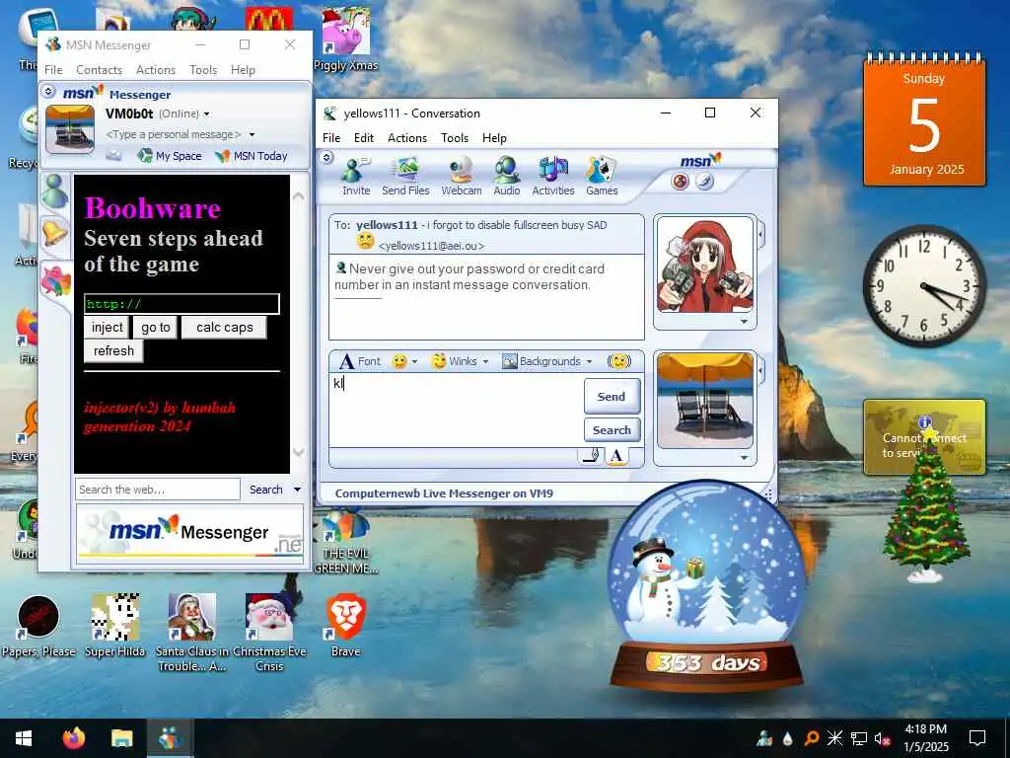Open Help menu in MSN Messenger
1010x758 pixels.
point(243,70)
